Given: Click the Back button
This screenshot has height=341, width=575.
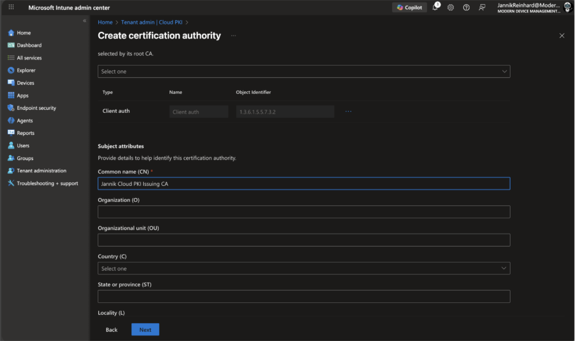Looking at the screenshot, I should [111, 329].
